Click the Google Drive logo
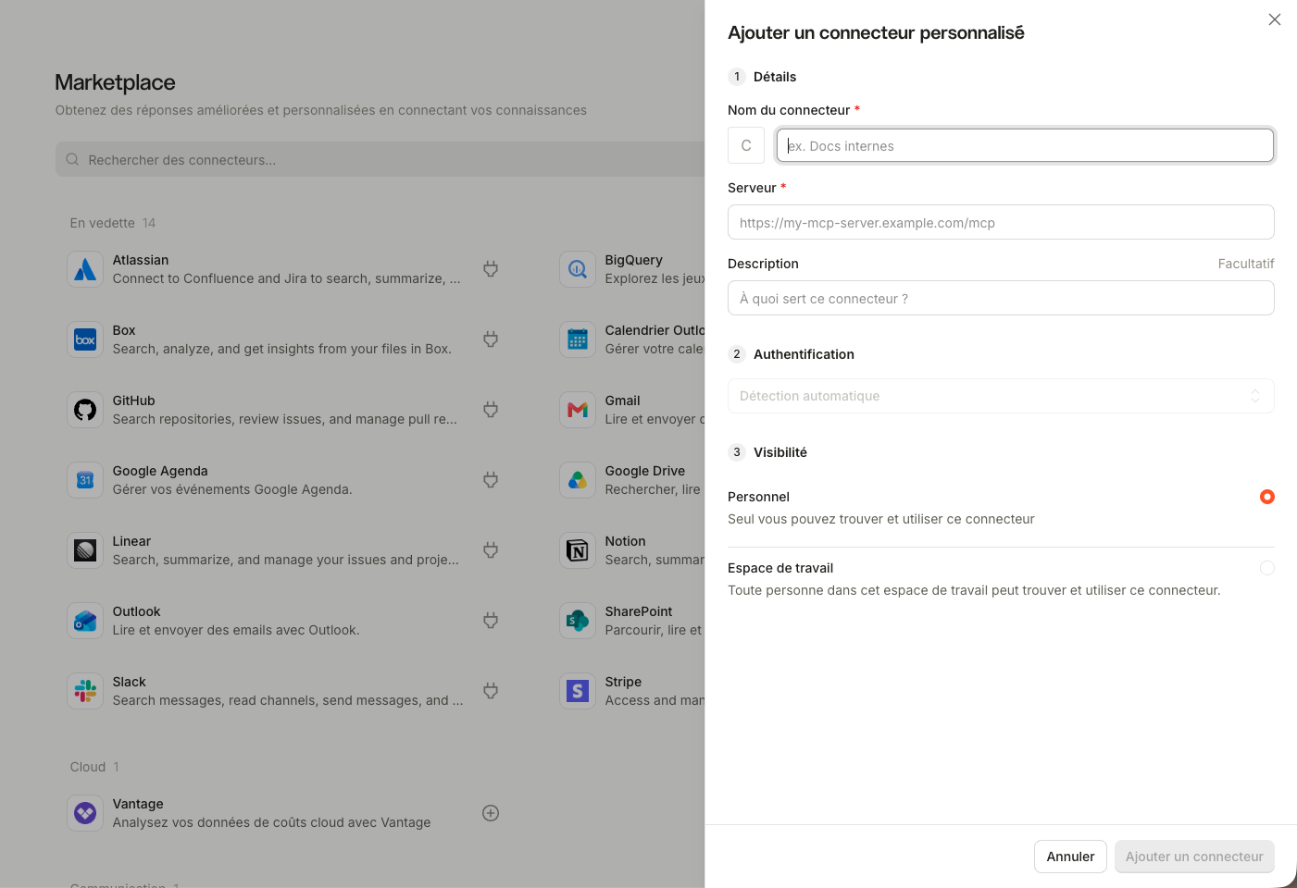The height and width of the screenshot is (888, 1297). (x=578, y=480)
